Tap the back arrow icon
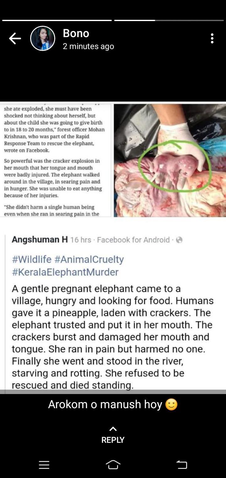Image resolution: width=226 pixels, height=478 pixels. point(15,39)
